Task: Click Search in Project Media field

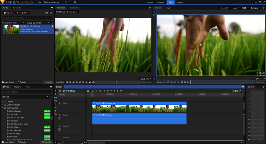Action: (27, 18)
